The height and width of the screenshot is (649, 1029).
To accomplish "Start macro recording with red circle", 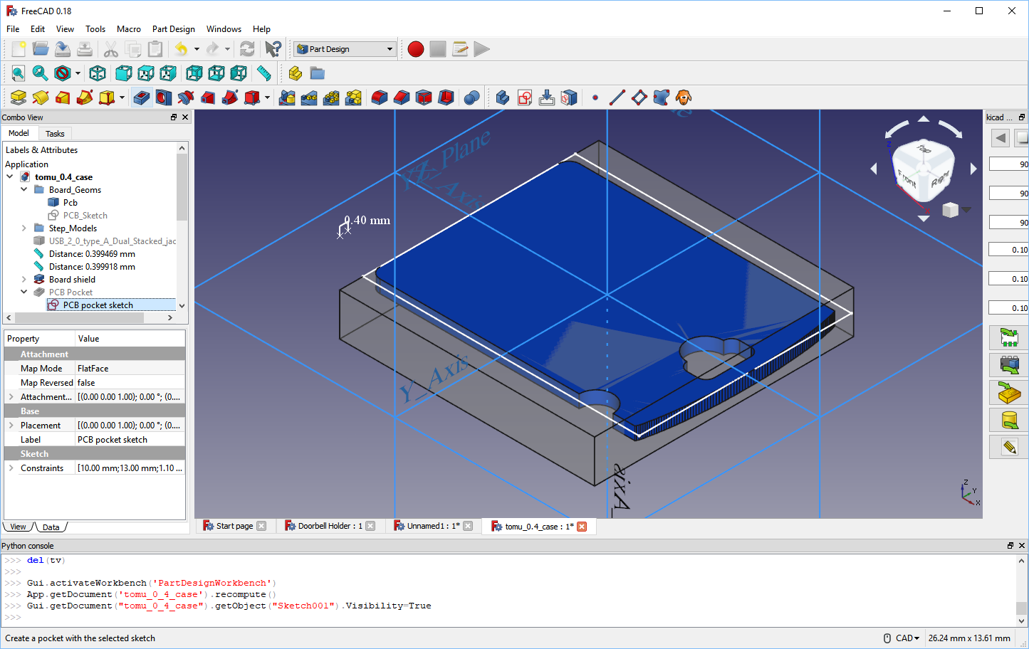I will click(416, 49).
